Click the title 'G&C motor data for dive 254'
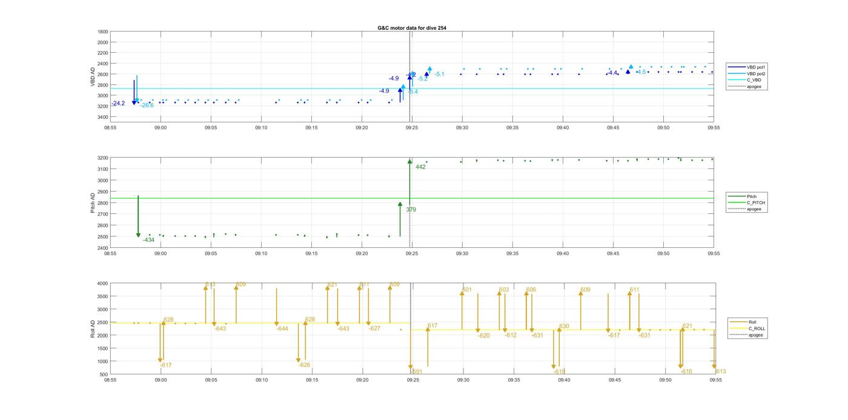Screen dimensions: 848x420 [x=412, y=28]
